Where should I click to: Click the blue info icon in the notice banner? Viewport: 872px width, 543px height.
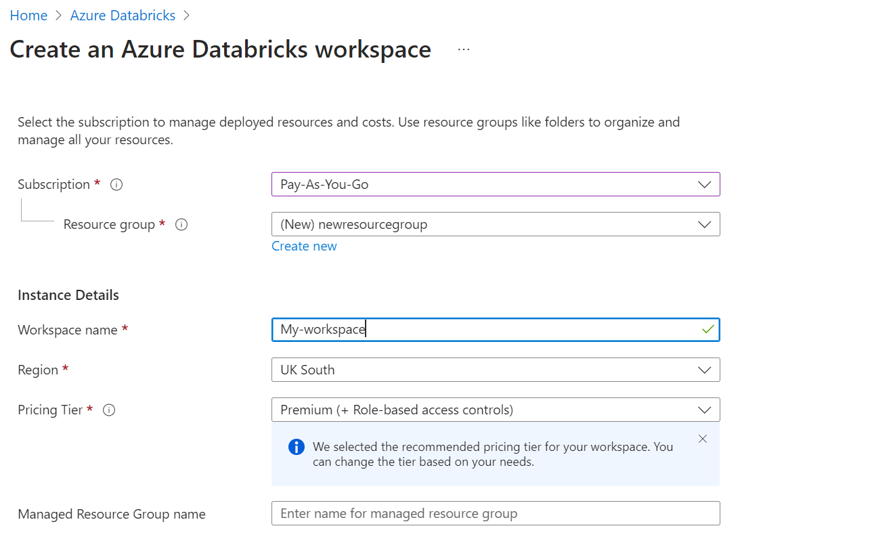296,447
